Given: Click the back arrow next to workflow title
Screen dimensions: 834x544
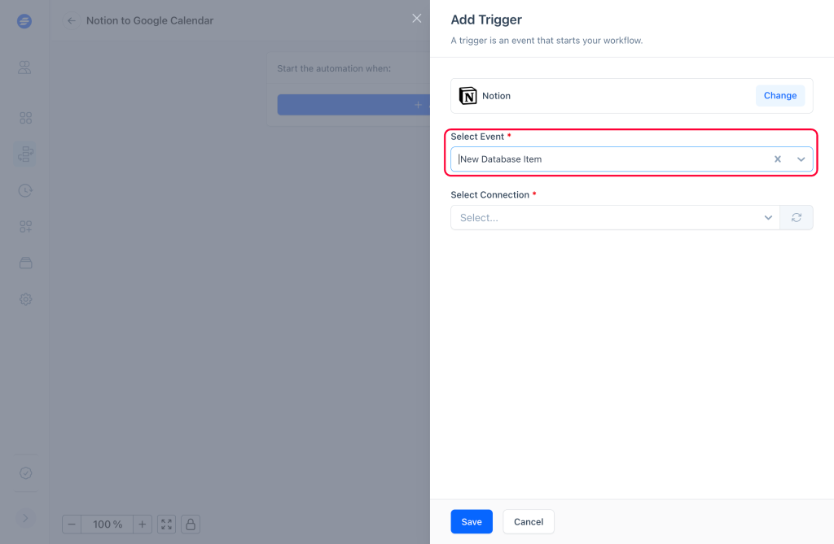Looking at the screenshot, I should [x=72, y=20].
